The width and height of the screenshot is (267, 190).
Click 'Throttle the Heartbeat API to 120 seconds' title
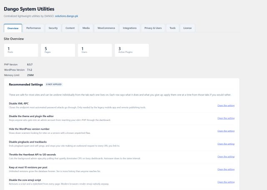point(33,155)
